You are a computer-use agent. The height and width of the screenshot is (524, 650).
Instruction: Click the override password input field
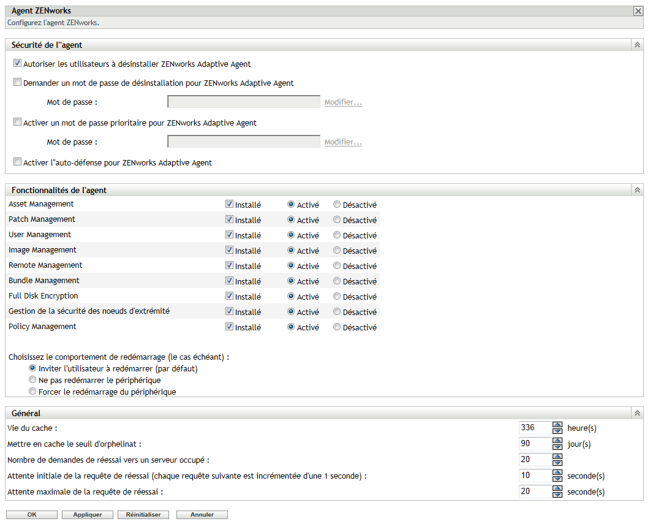click(x=244, y=142)
